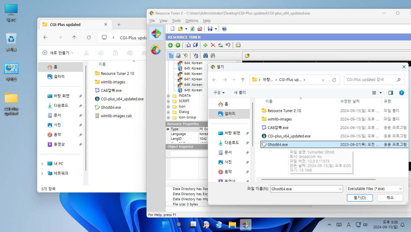Expand the SCRIPT tree node
The image size is (411, 232).
(168, 101)
